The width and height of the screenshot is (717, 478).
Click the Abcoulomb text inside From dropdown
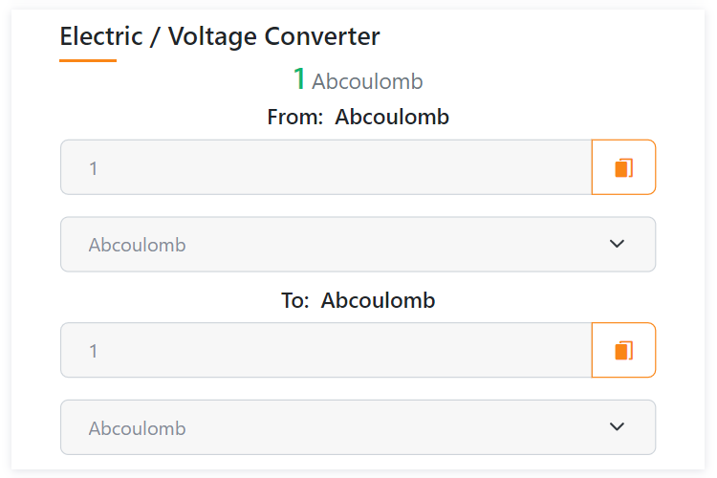[137, 245]
